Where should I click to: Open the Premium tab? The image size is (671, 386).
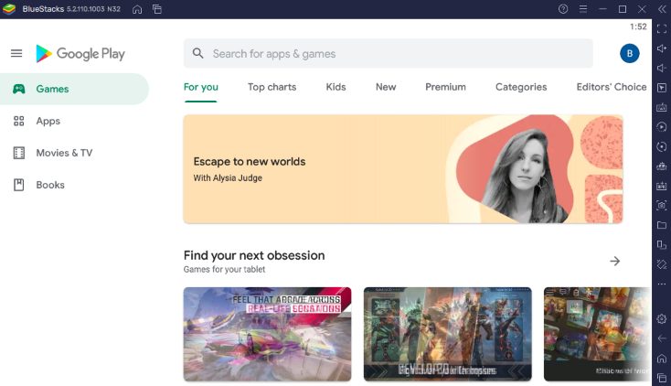445,87
